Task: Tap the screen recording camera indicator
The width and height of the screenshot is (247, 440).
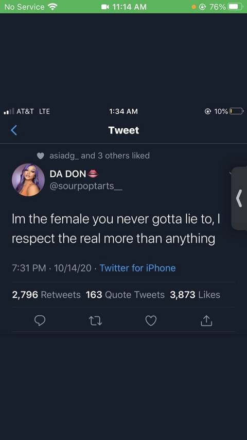Action: (x=105, y=7)
